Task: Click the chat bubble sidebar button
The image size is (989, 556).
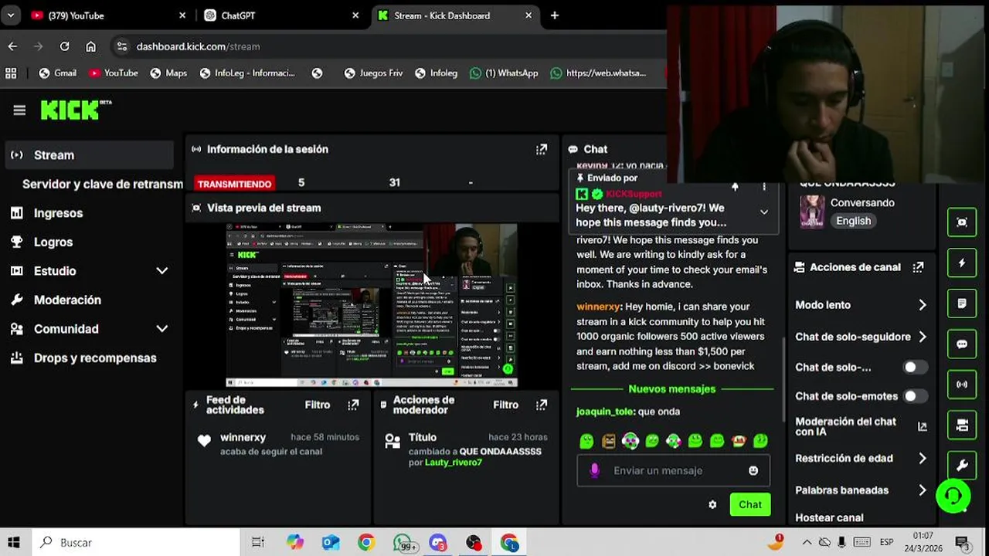Action: point(962,344)
